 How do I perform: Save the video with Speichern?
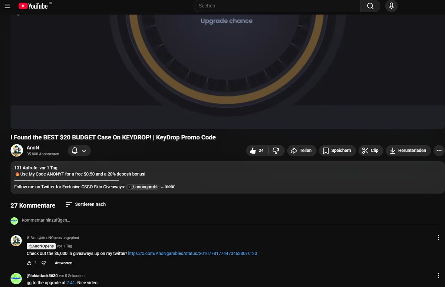pyautogui.click(x=337, y=151)
